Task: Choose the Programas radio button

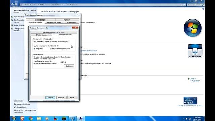Action: pyautogui.click(x=34, y=49)
